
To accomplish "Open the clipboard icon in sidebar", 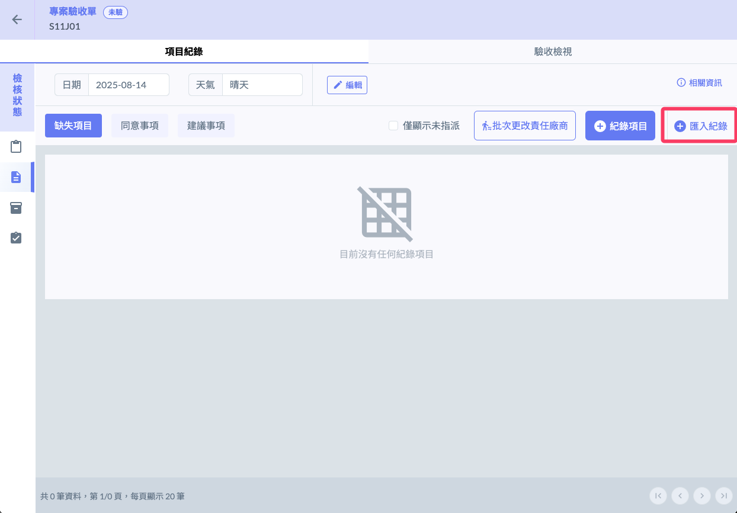I will [16, 146].
